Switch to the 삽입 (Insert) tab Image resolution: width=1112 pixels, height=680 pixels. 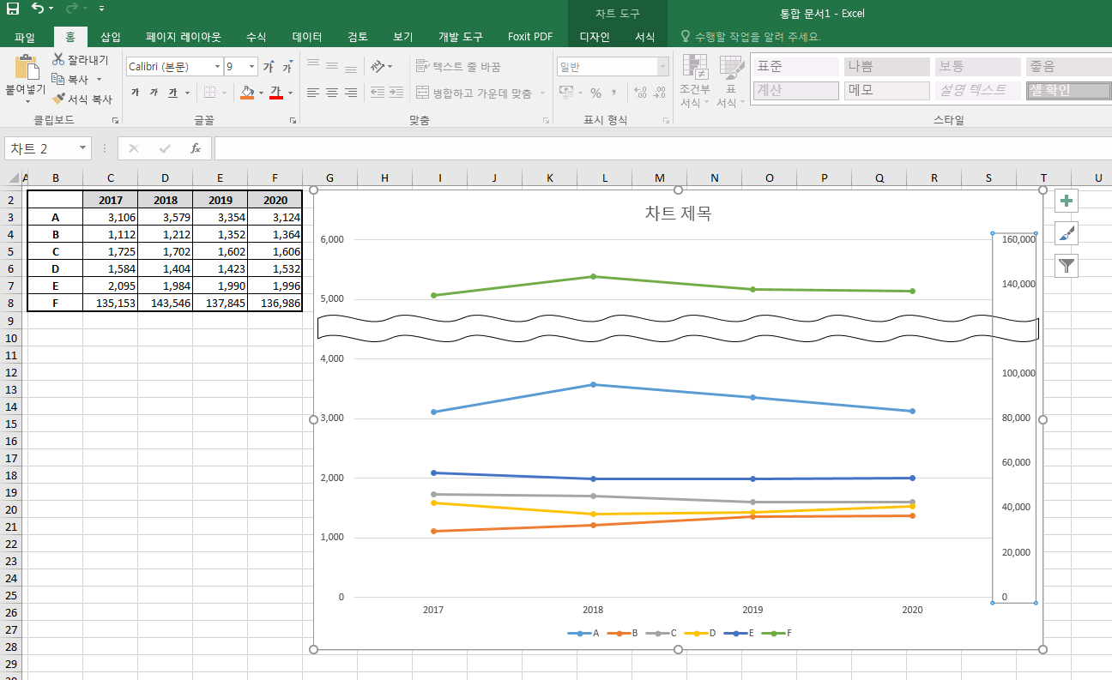(x=111, y=37)
